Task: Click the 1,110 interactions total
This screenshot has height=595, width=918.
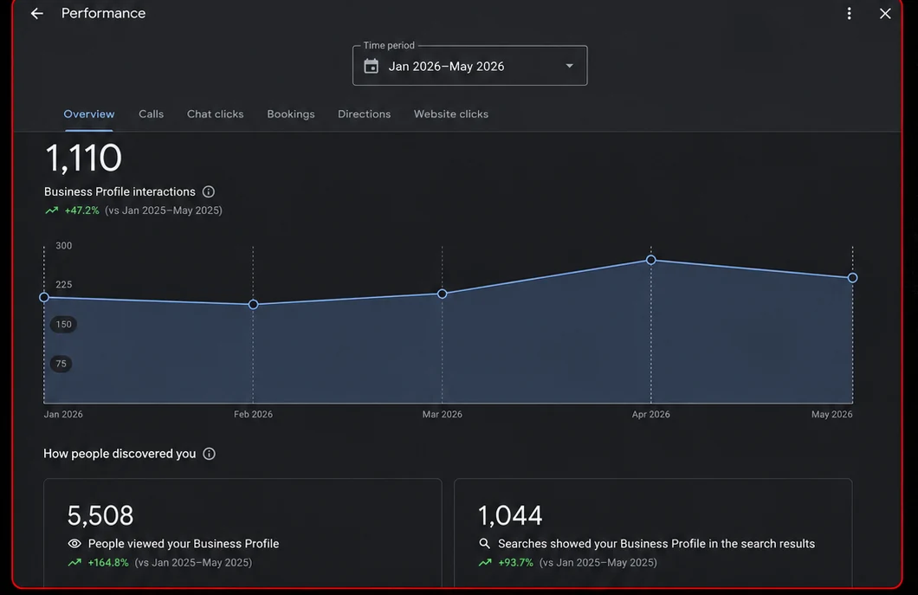Action: pyautogui.click(x=83, y=158)
